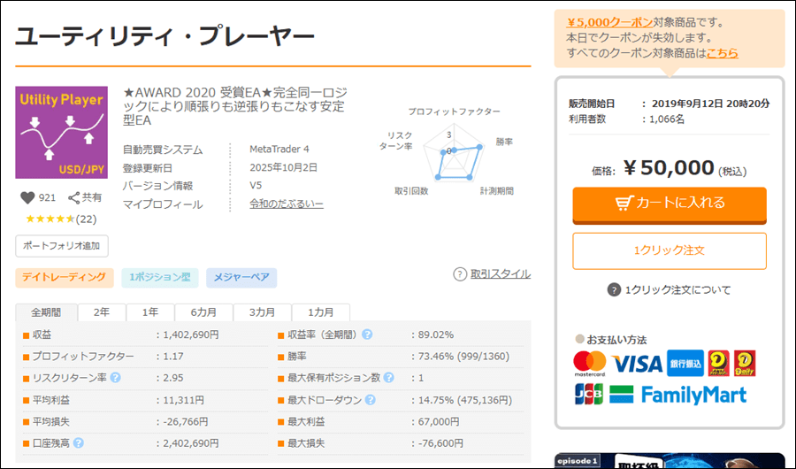
Task: Open the 3カ月 period tab
Action: pos(263,312)
